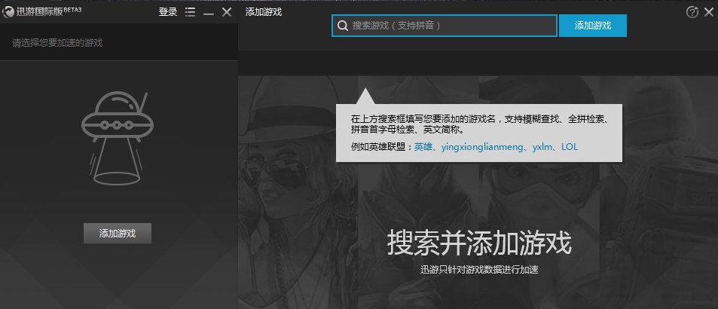Click the blue 添加游戏 button
Viewport: 718px width, 309px height.
[592, 26]
